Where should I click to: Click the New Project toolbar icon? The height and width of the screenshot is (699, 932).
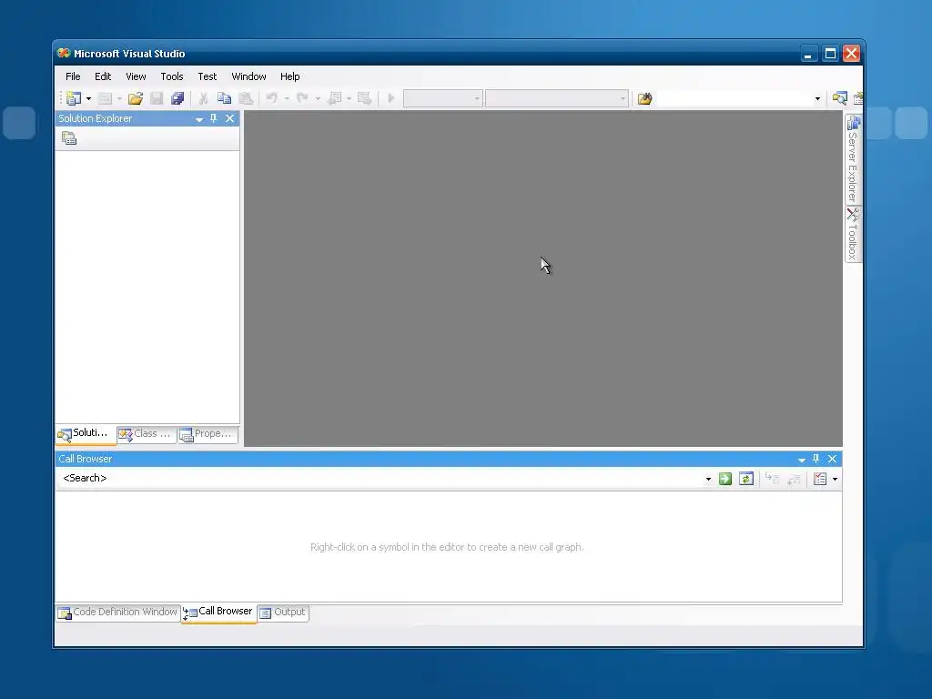tap(74, 98)
